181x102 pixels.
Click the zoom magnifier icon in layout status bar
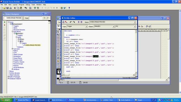(x=60, y=82)
